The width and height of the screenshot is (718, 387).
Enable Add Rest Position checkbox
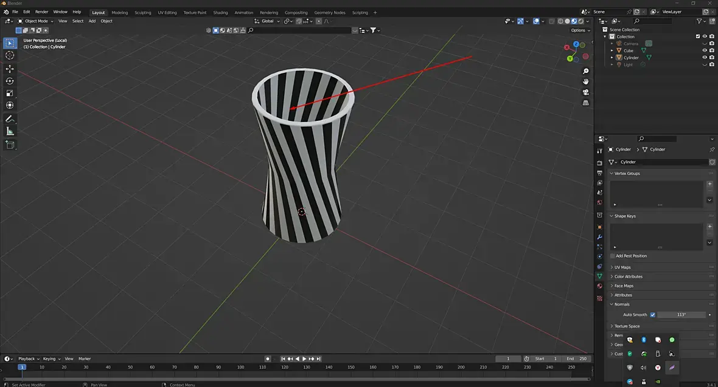click(613, 256)
